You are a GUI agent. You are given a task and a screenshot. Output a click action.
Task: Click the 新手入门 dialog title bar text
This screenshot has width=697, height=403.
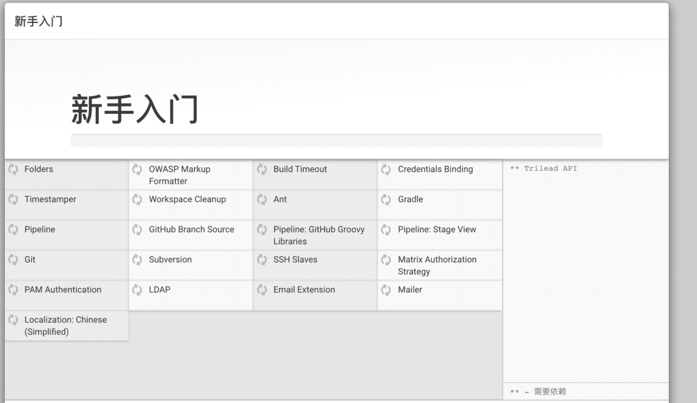tap(38, 21)
